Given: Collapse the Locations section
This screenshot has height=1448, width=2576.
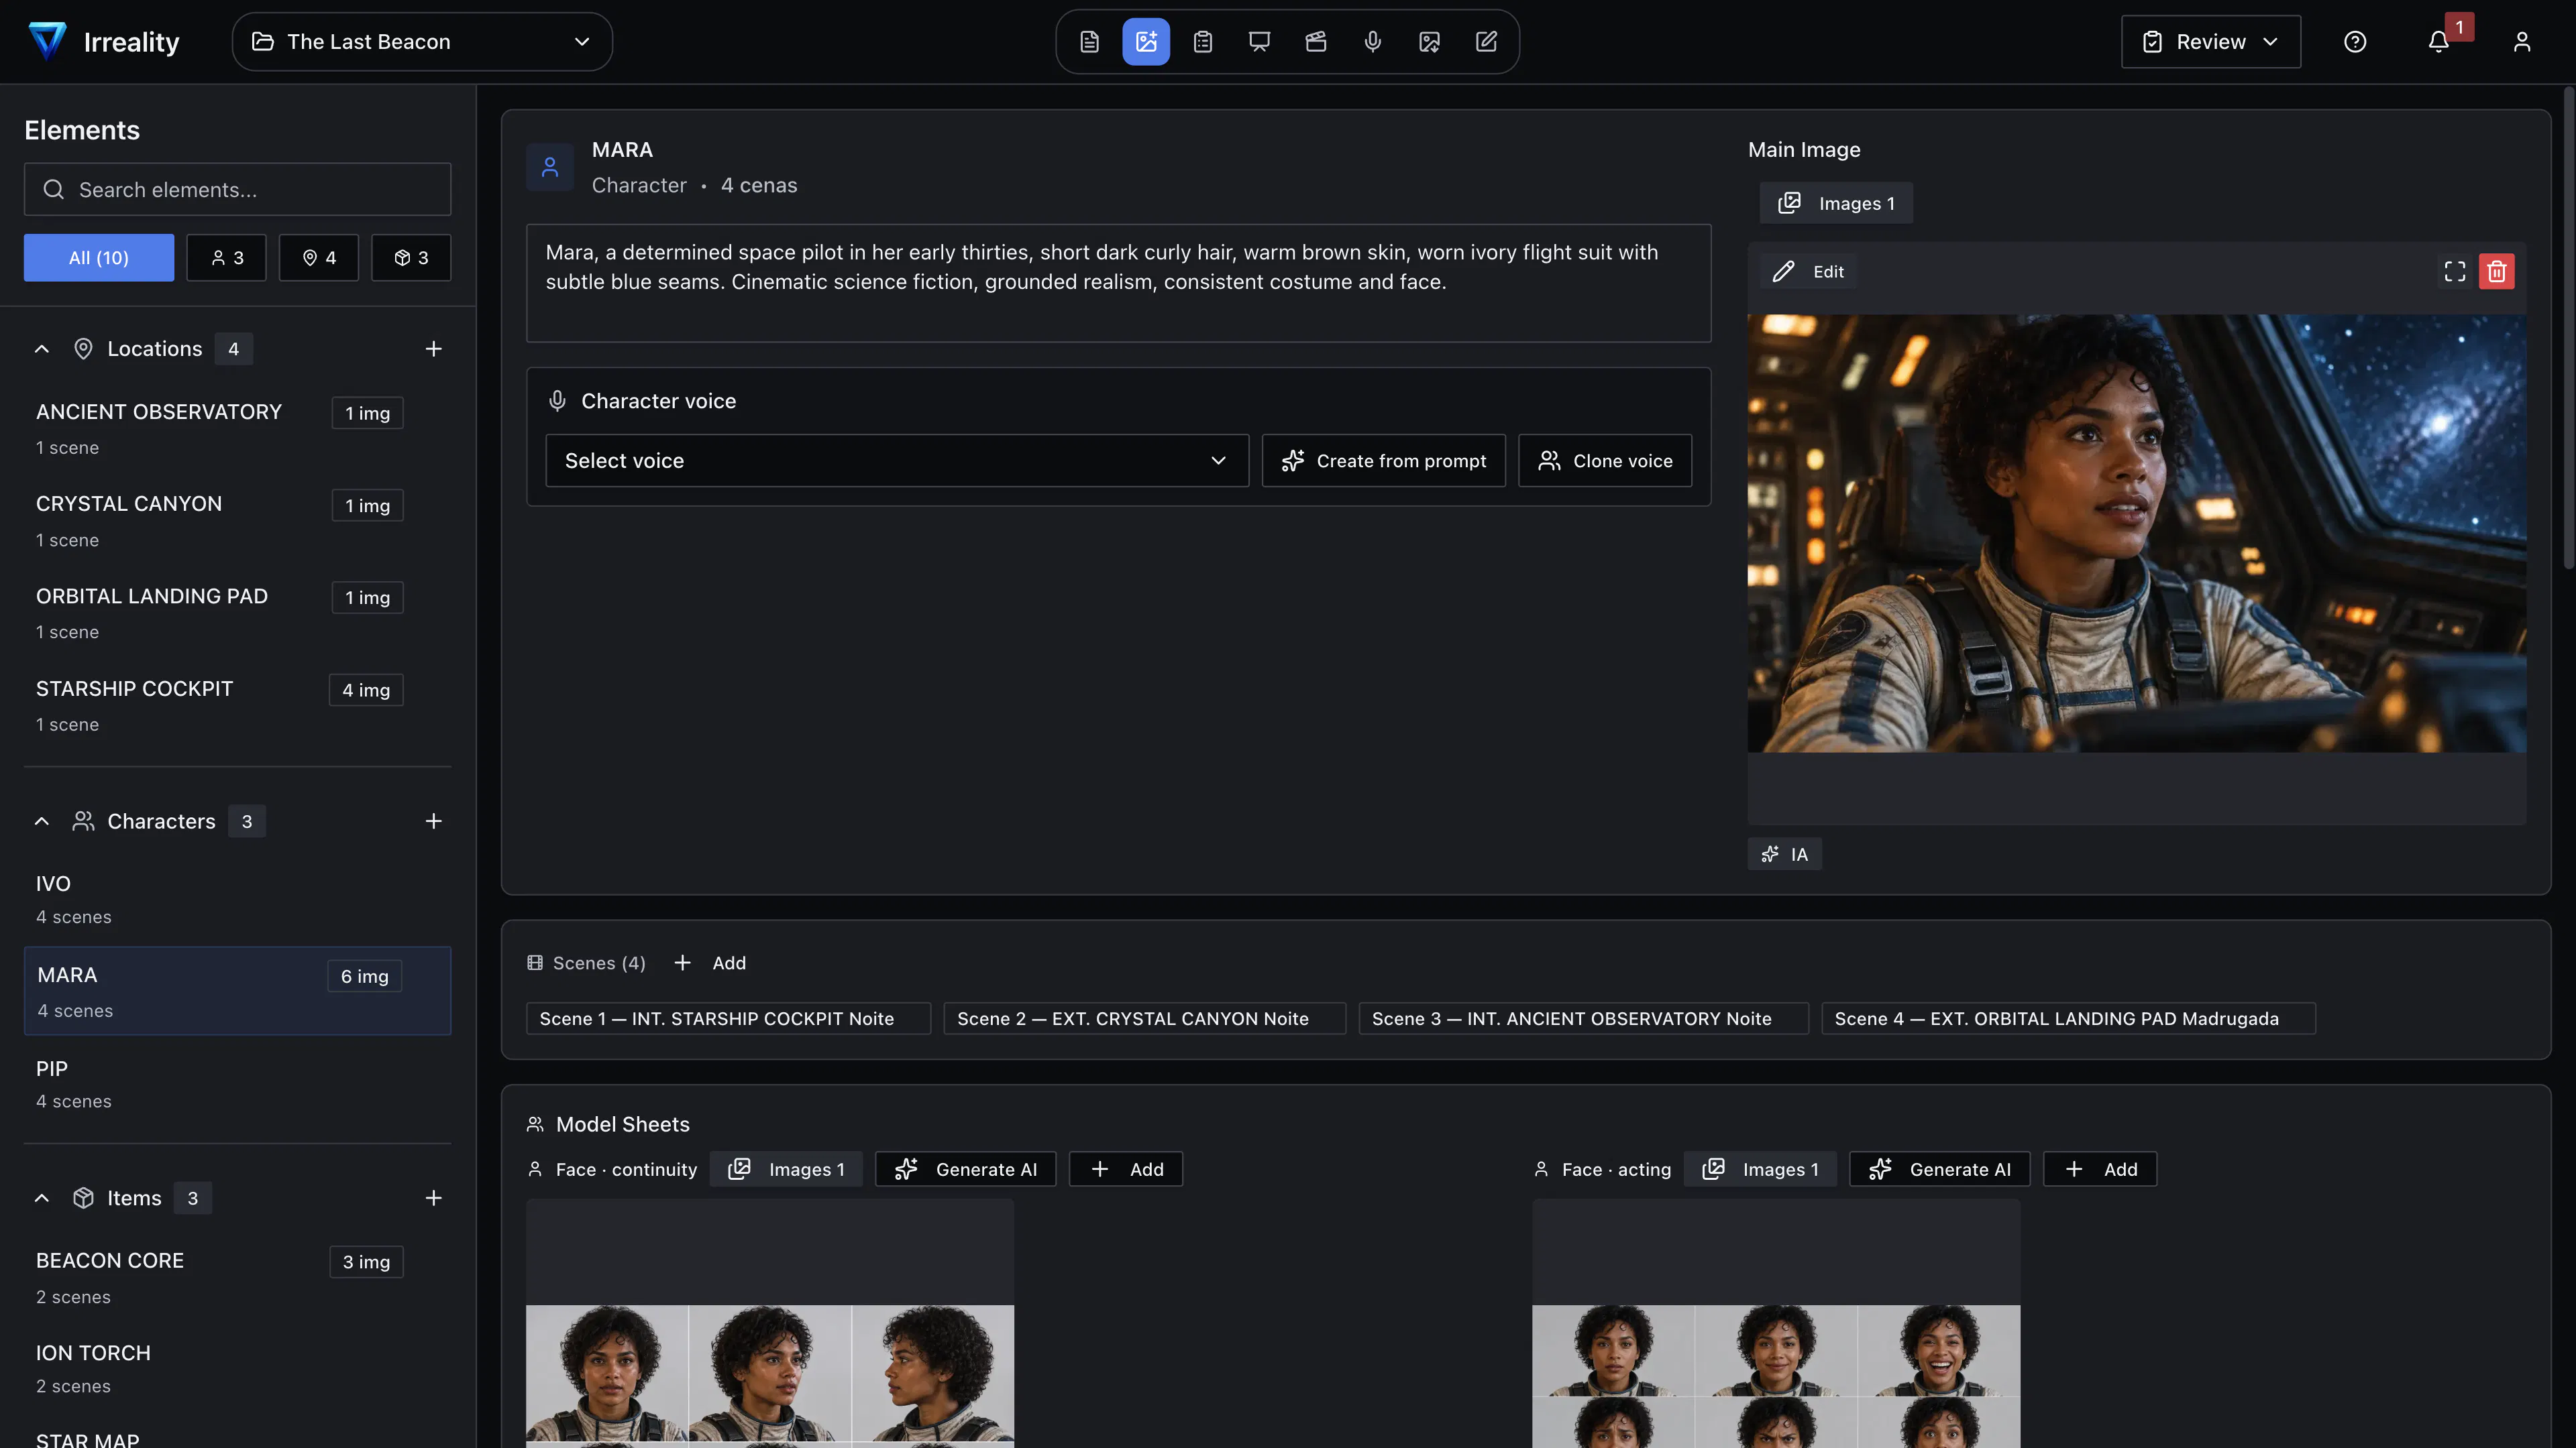Looking at the screenshot, I should click(x=42, y=349).
